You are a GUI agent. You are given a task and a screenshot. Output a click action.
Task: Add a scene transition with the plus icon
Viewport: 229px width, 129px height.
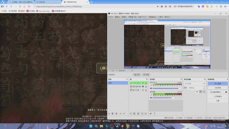click(x=197, y=92)
